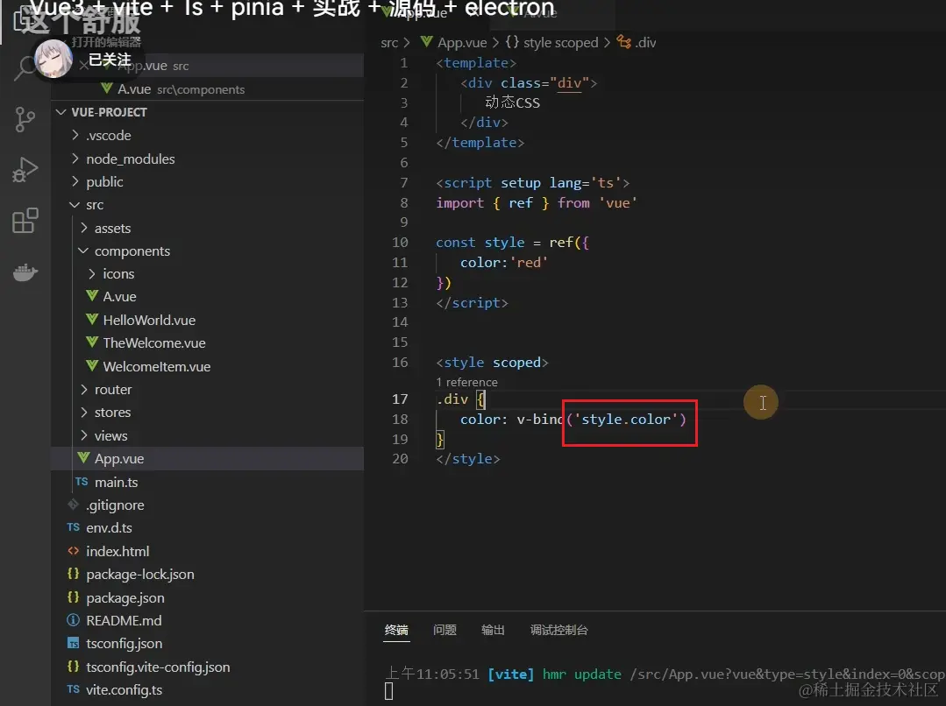
Task: Open A.vue in open editors list
Action: pyautogui.click(x=208, y=89)
